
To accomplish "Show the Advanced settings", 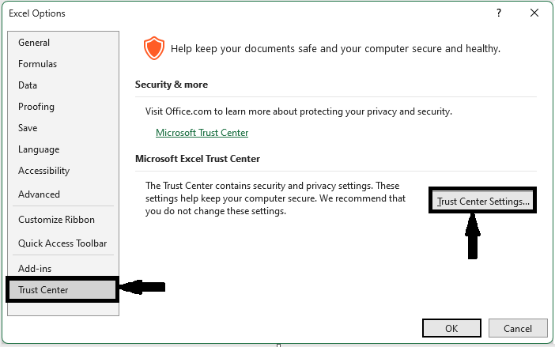I will 39,194.
